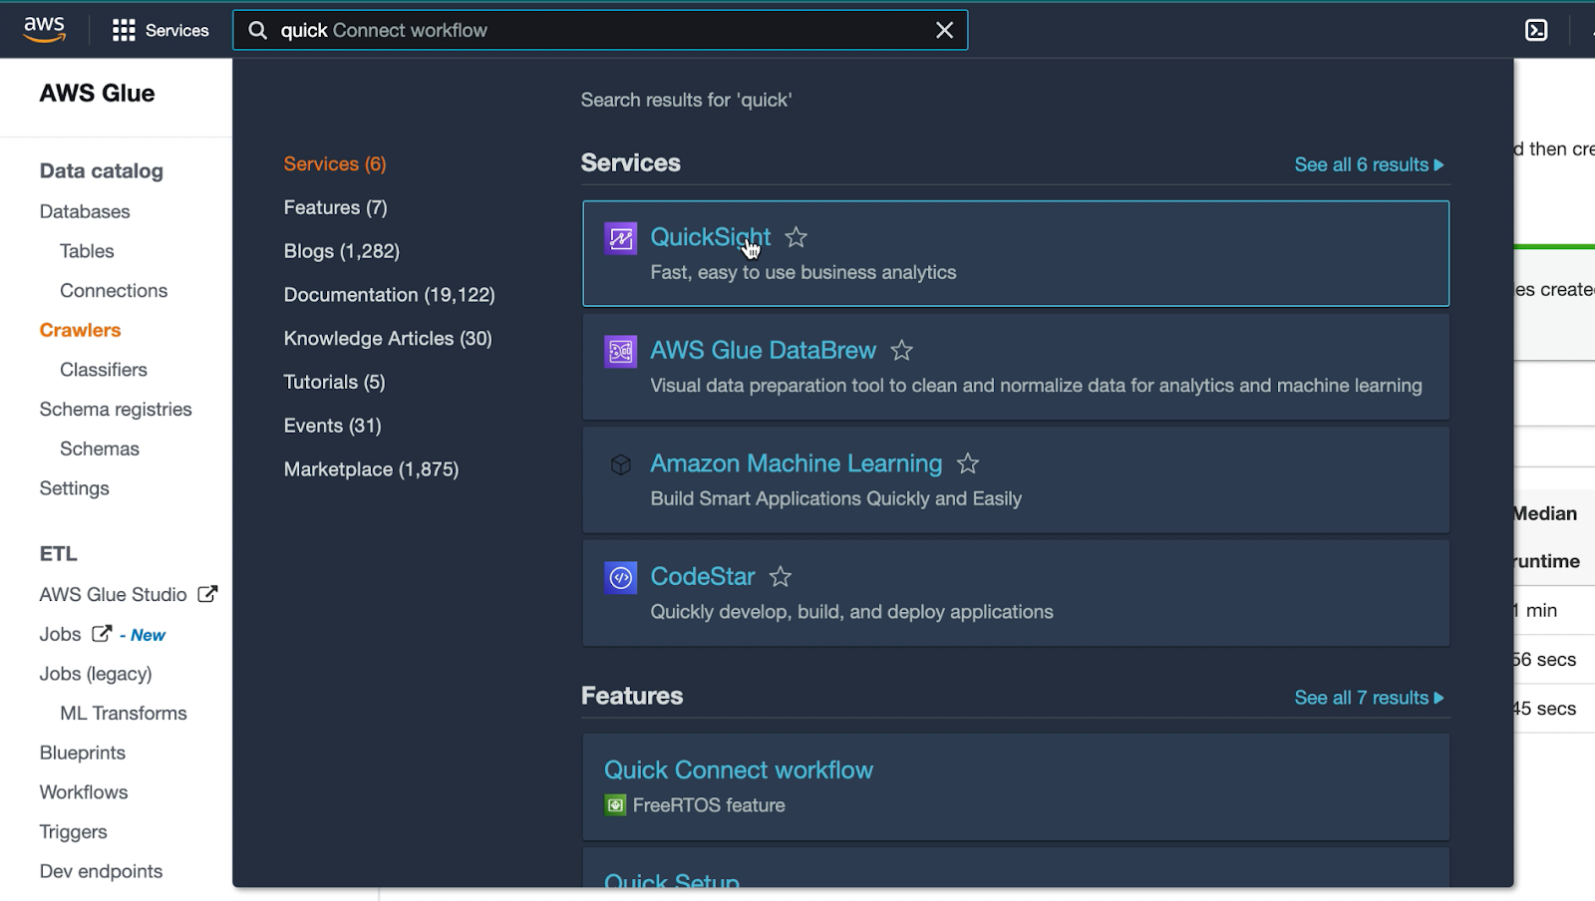Open Connections in the sidebar
Image resolution: width=1595 pixels, height=901 pixels.
[x=114, y=291]
